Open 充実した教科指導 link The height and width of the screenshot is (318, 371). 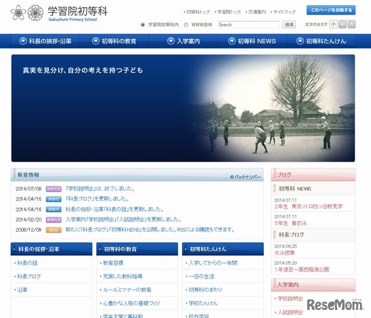122,276
